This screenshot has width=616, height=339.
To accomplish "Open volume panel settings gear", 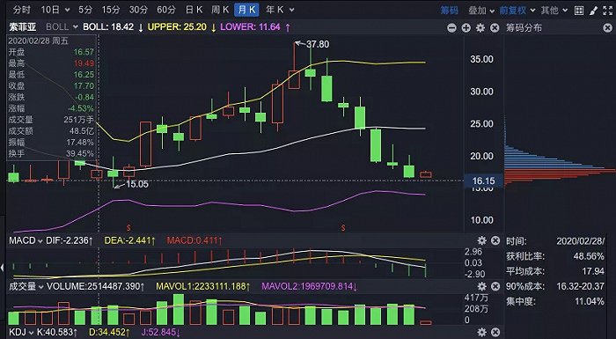I will click(x=481, y=286).
